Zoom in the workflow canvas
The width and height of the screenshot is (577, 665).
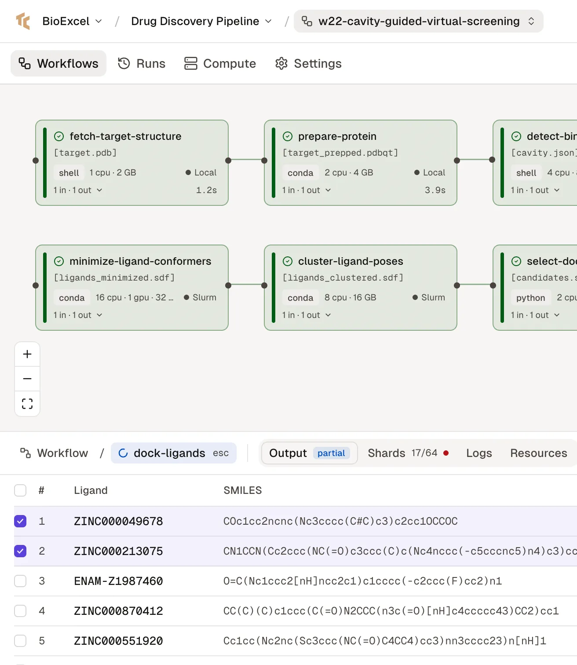pyautogui.click(x=27, y=354)
